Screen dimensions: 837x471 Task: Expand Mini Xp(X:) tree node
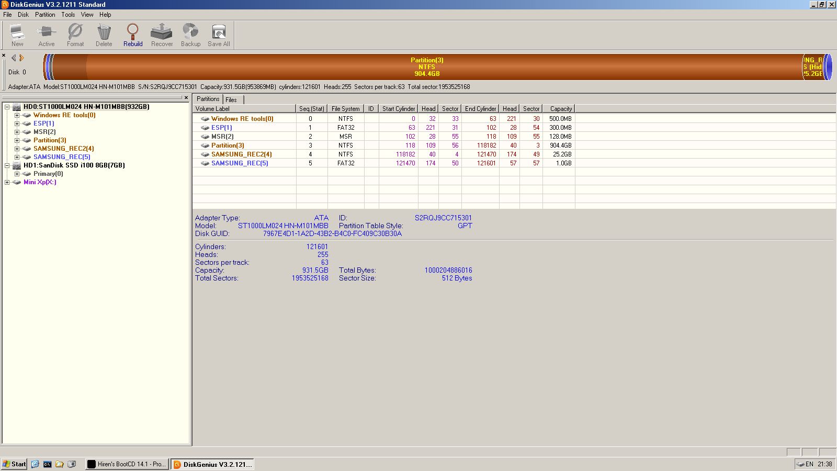point(7,182)
